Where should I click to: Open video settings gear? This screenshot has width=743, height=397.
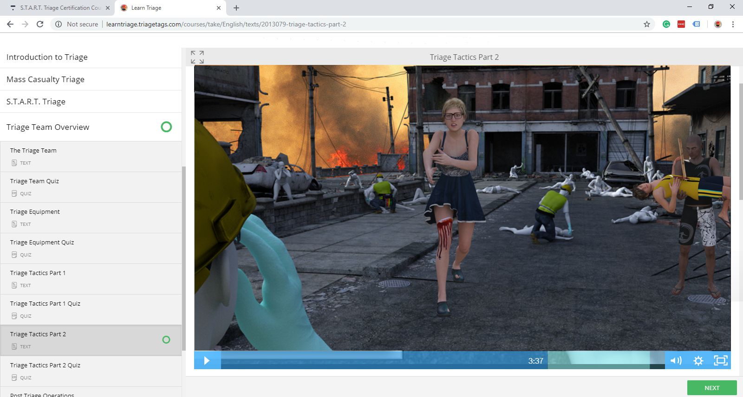(698, 360)
